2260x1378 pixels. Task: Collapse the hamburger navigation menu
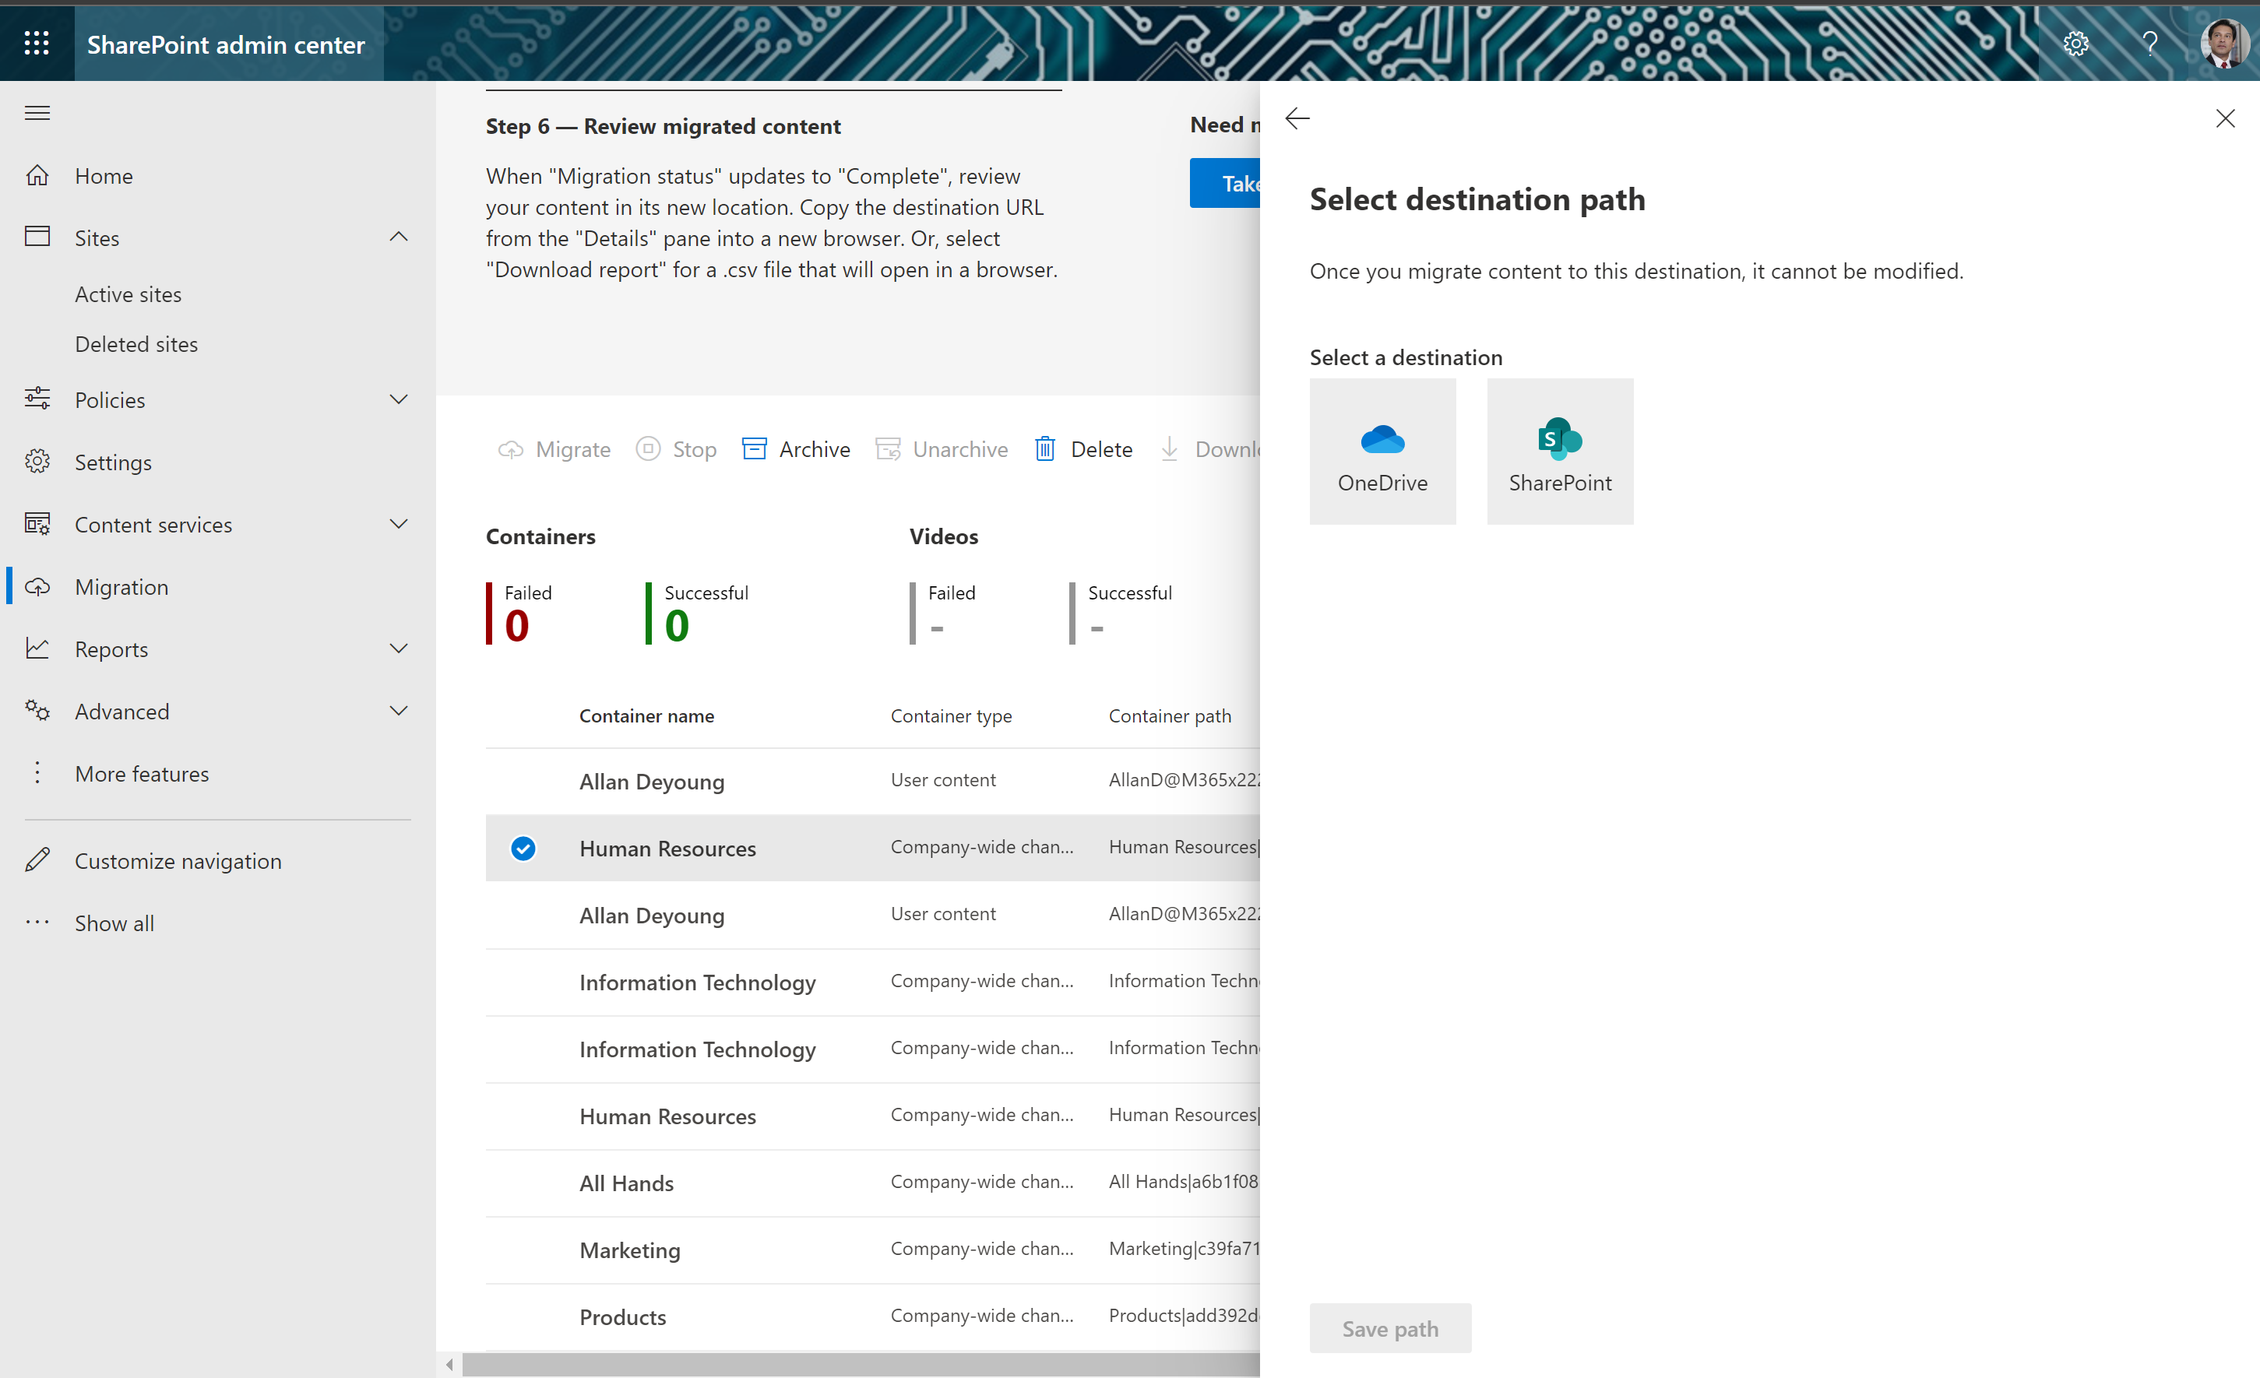[x=37, y=114]
